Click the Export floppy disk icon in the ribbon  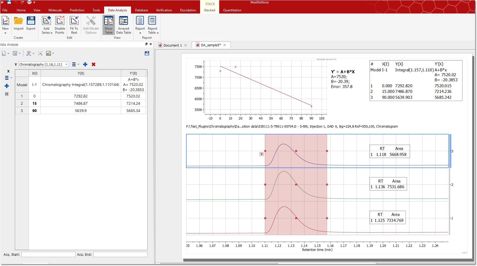31,21
